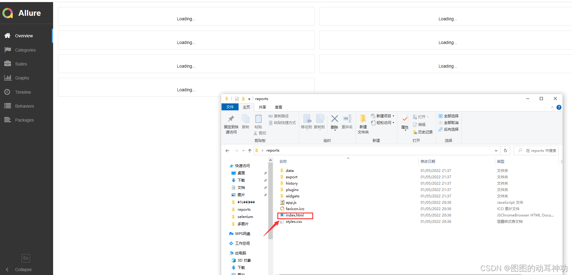Select the app.js file
Viewport: 572px width, 275px height.
(x=291, y=203)
